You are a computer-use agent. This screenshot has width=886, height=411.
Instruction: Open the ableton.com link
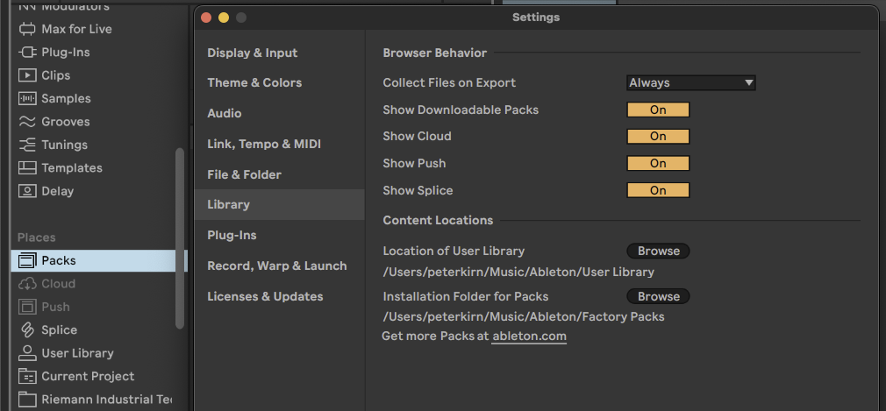point(529,337)
